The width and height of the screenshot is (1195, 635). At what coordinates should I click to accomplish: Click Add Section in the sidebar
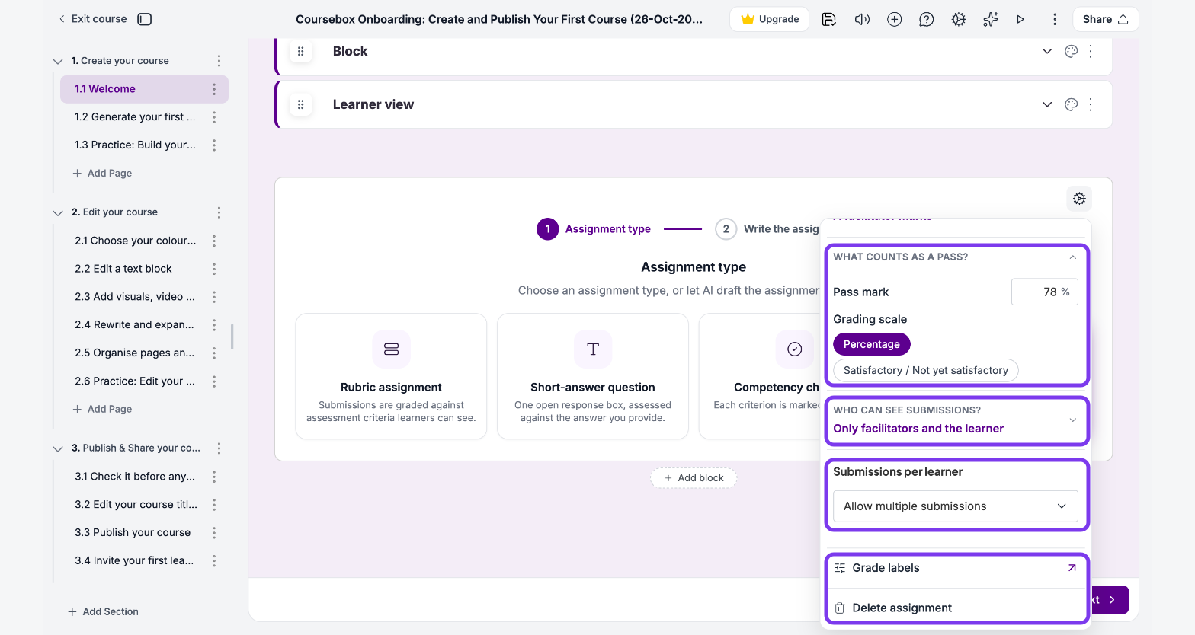[103, 611]
